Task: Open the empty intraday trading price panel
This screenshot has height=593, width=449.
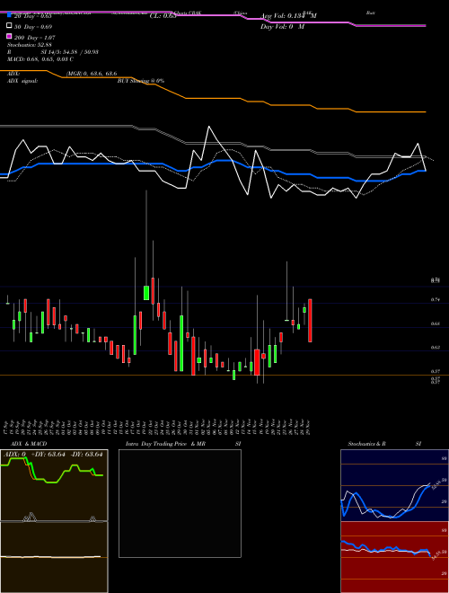Action: [180, 503]
